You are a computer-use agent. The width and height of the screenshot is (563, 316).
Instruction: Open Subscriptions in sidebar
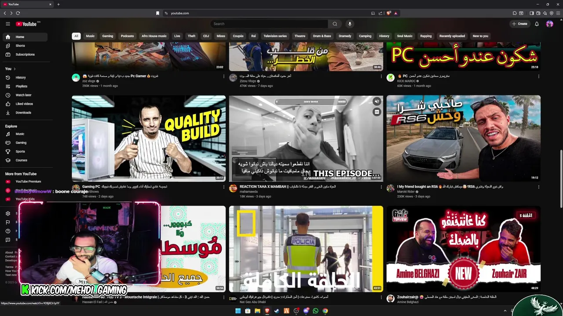coord(24,54)
